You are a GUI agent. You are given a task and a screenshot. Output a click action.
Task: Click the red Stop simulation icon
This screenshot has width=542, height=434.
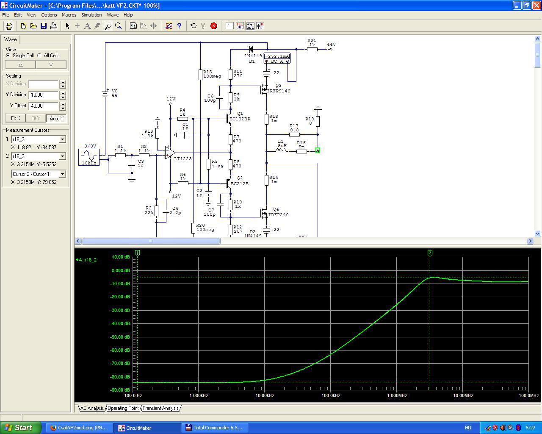[214, 26]
